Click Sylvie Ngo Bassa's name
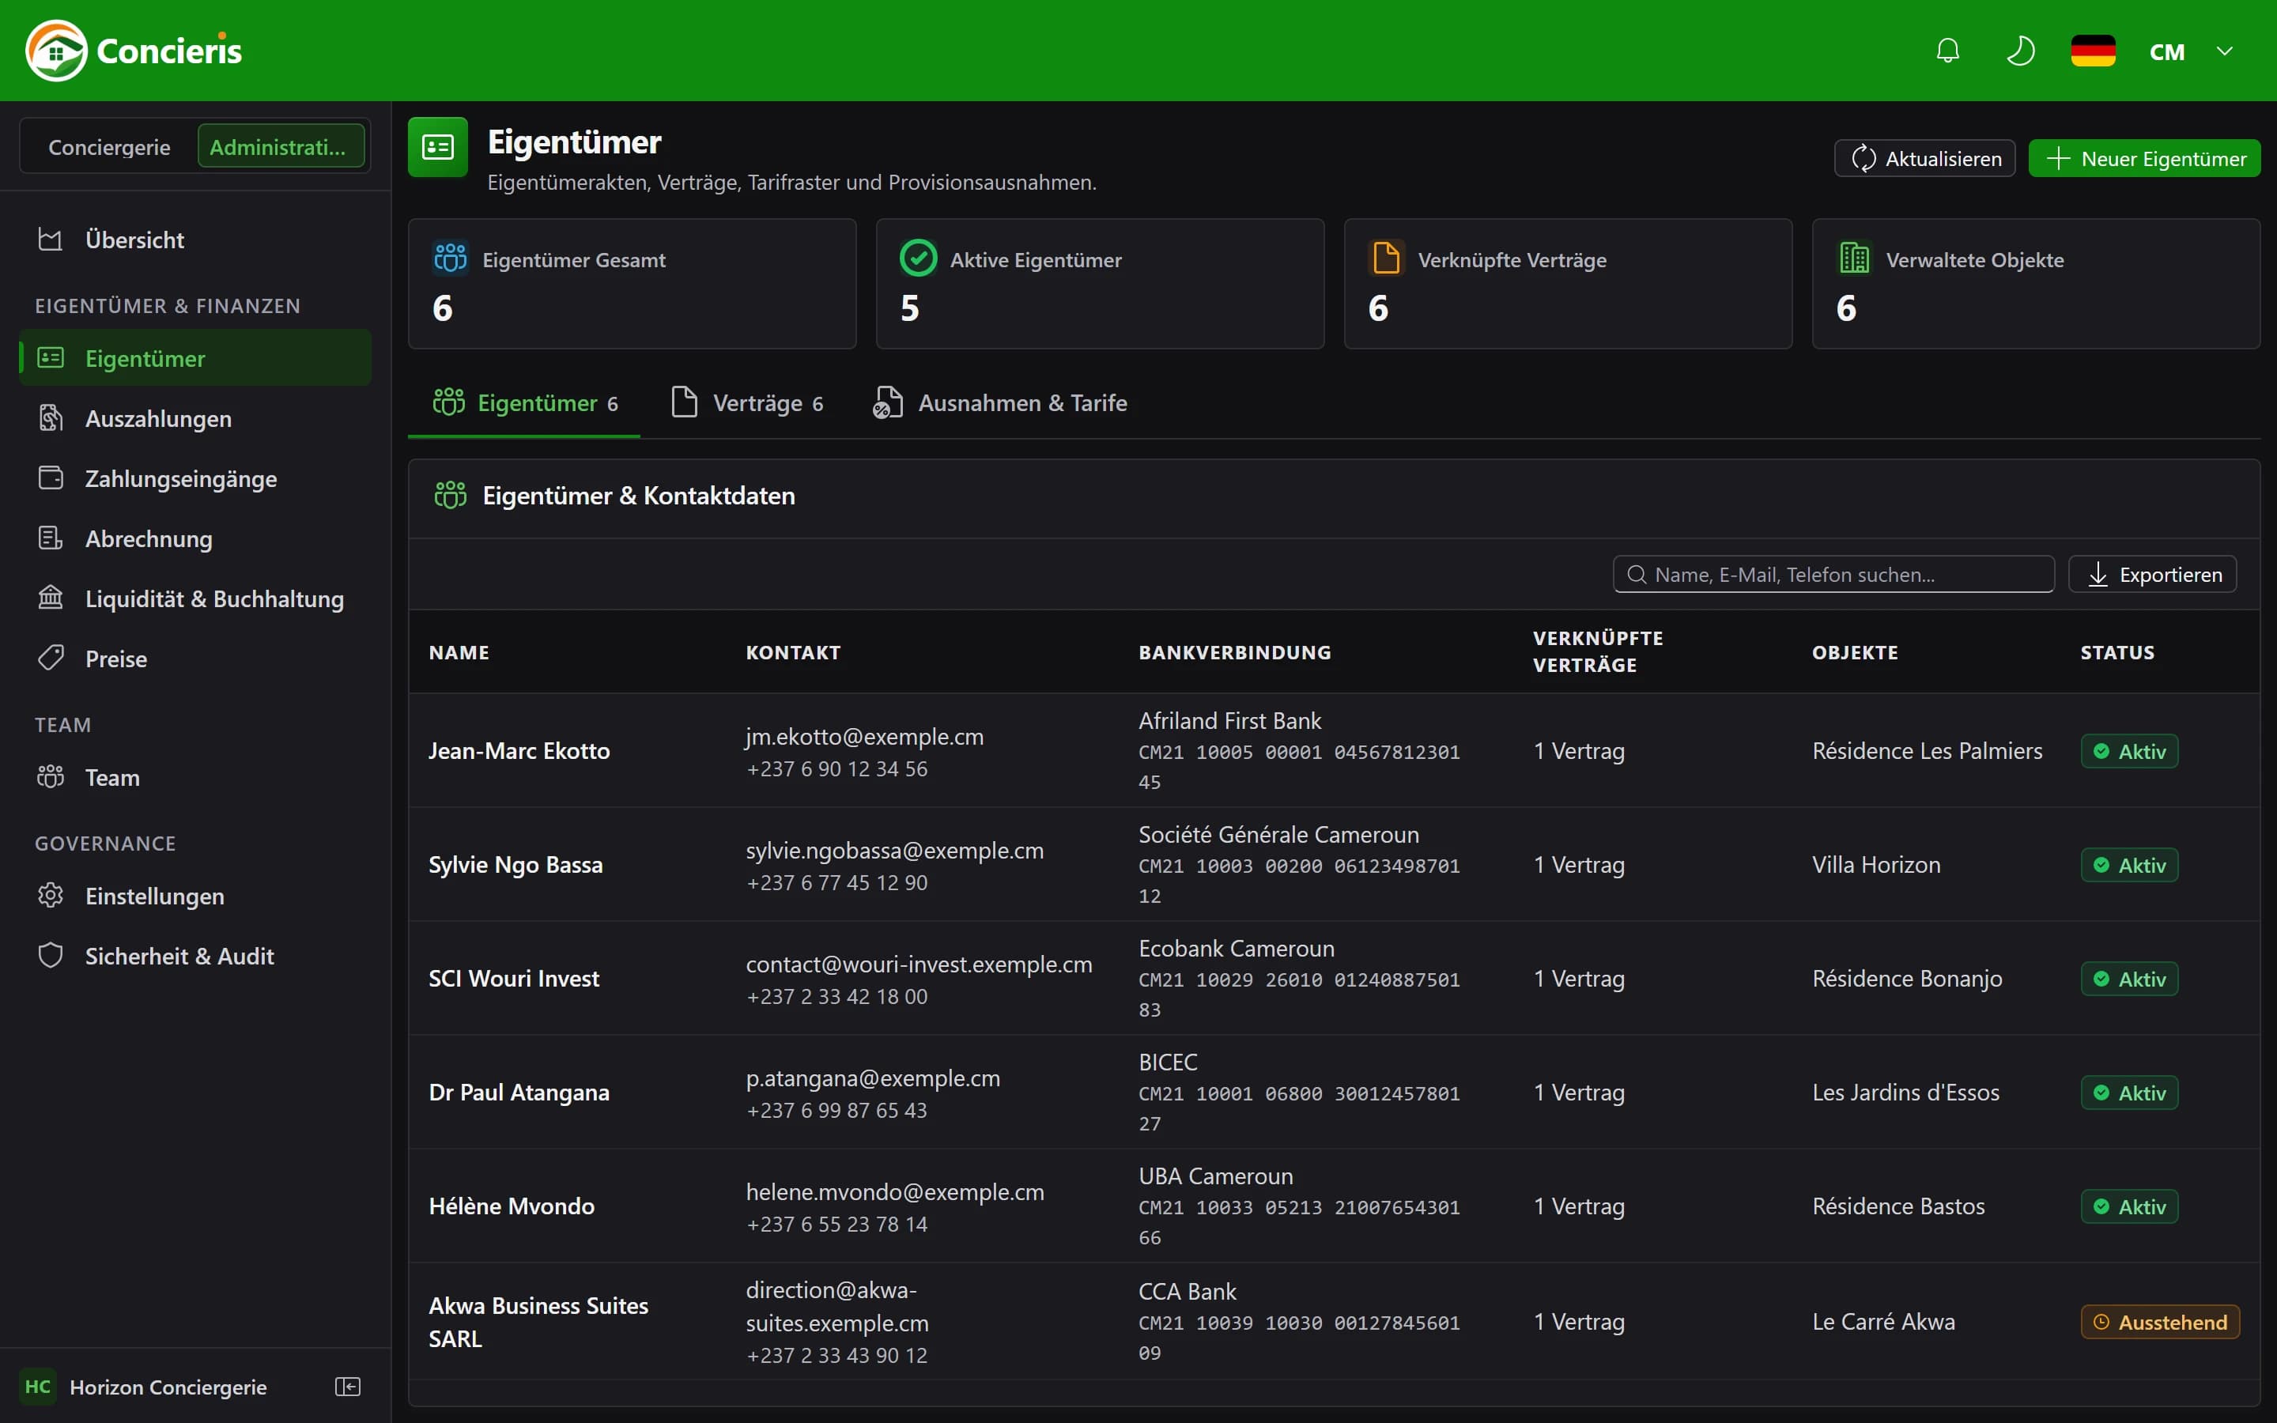This screenshot has width=2277, height=1423. tap(515, 865)
